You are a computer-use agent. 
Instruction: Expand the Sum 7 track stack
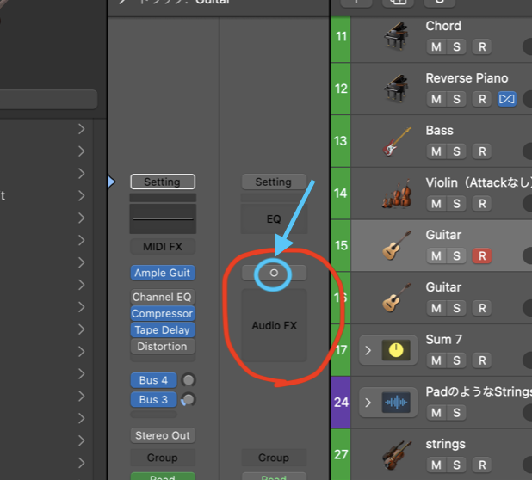coord(368,350)
